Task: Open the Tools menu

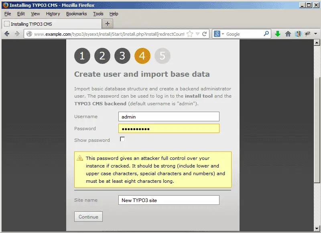Action: click(98, 14)
